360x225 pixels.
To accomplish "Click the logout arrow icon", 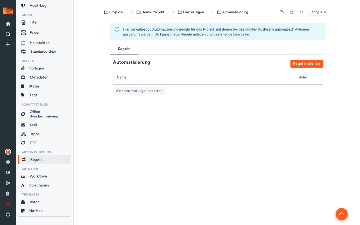I will [8, 183].
